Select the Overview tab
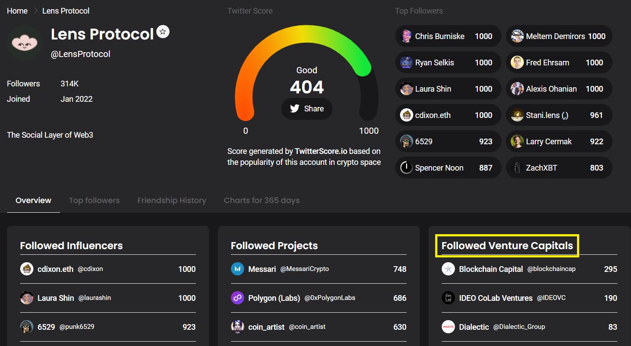This screenshot has height=346, width=631. click(x=33, y=200)
